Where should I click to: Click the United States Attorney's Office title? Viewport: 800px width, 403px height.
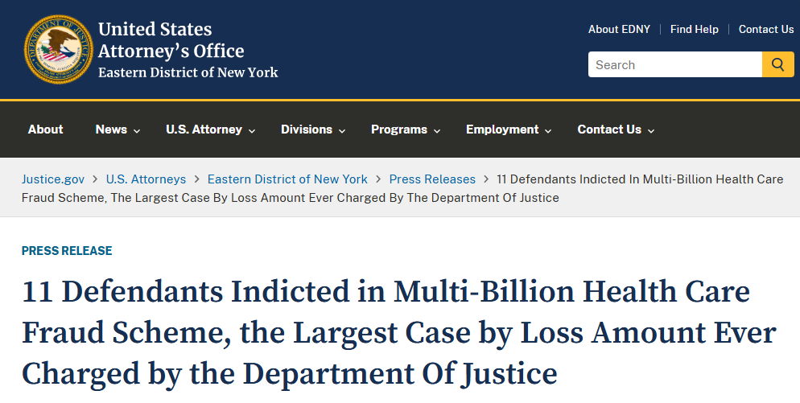[171, 40]
